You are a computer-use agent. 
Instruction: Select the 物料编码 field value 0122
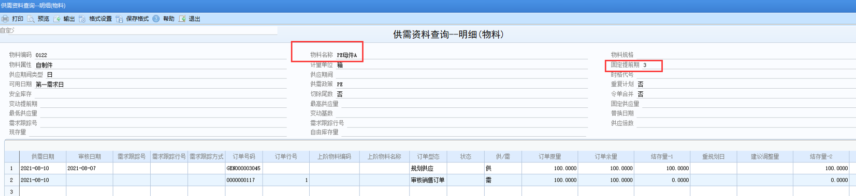(x=41, y=55)
